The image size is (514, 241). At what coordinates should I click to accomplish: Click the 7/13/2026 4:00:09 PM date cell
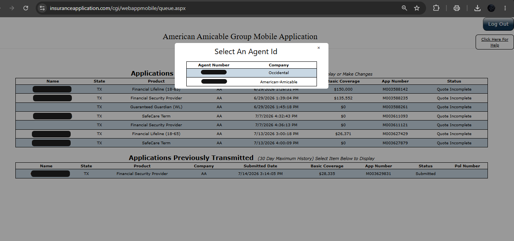[x=276, y=143]
